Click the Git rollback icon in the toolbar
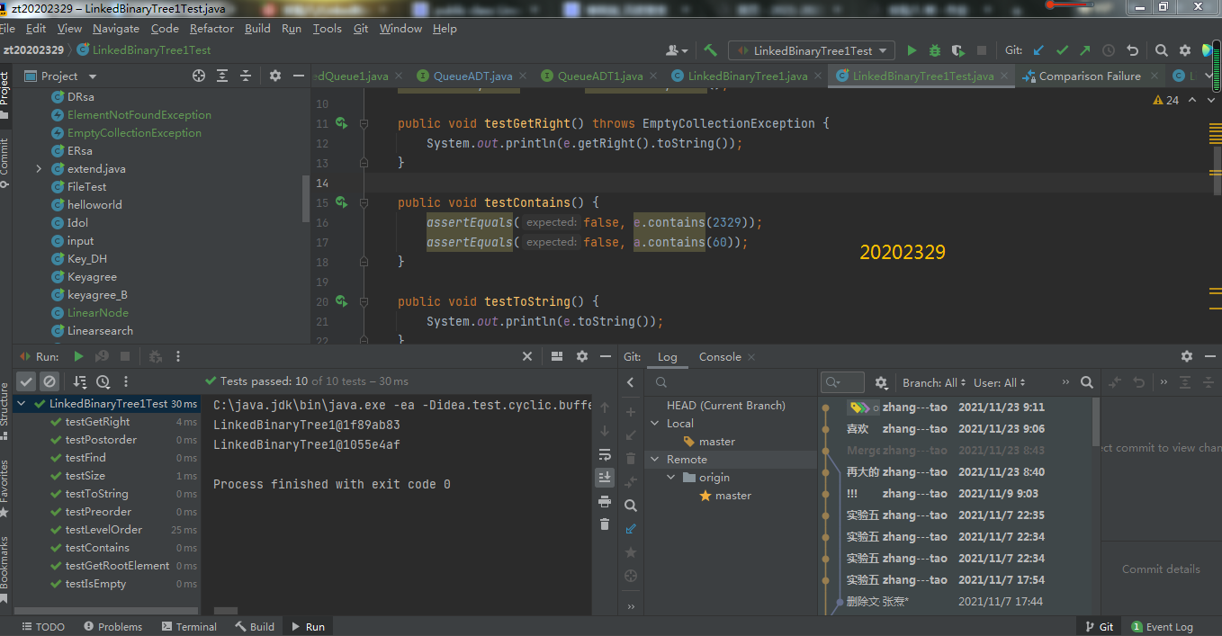 point(1132,50)
